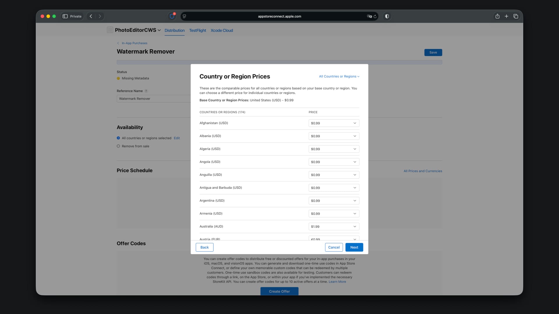Click the browser forward arrow
The image size is (559, 314).
100,16
